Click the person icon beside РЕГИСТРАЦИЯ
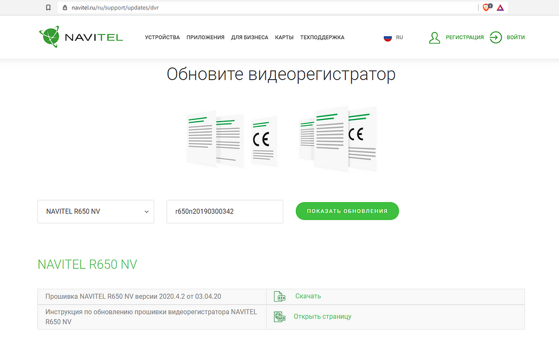Image resolution: width=559 pixels, height=340 pixels. pyautogui.click(x=434, y=37)
